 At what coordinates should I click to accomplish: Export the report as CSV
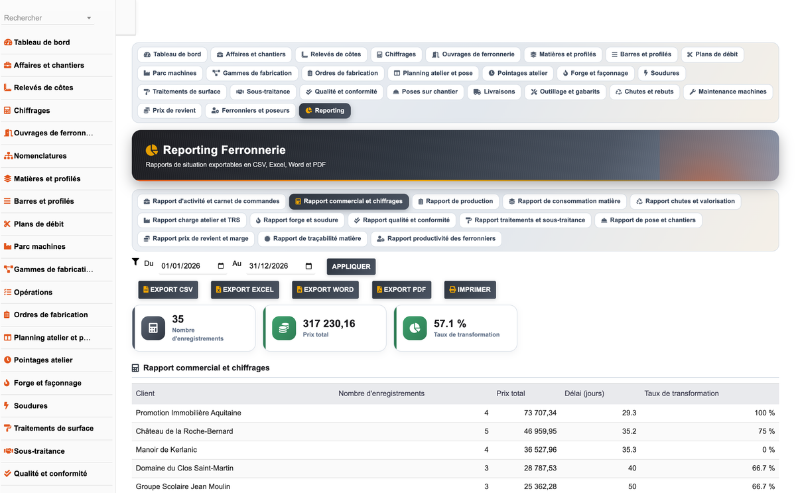tap(168, 290)
